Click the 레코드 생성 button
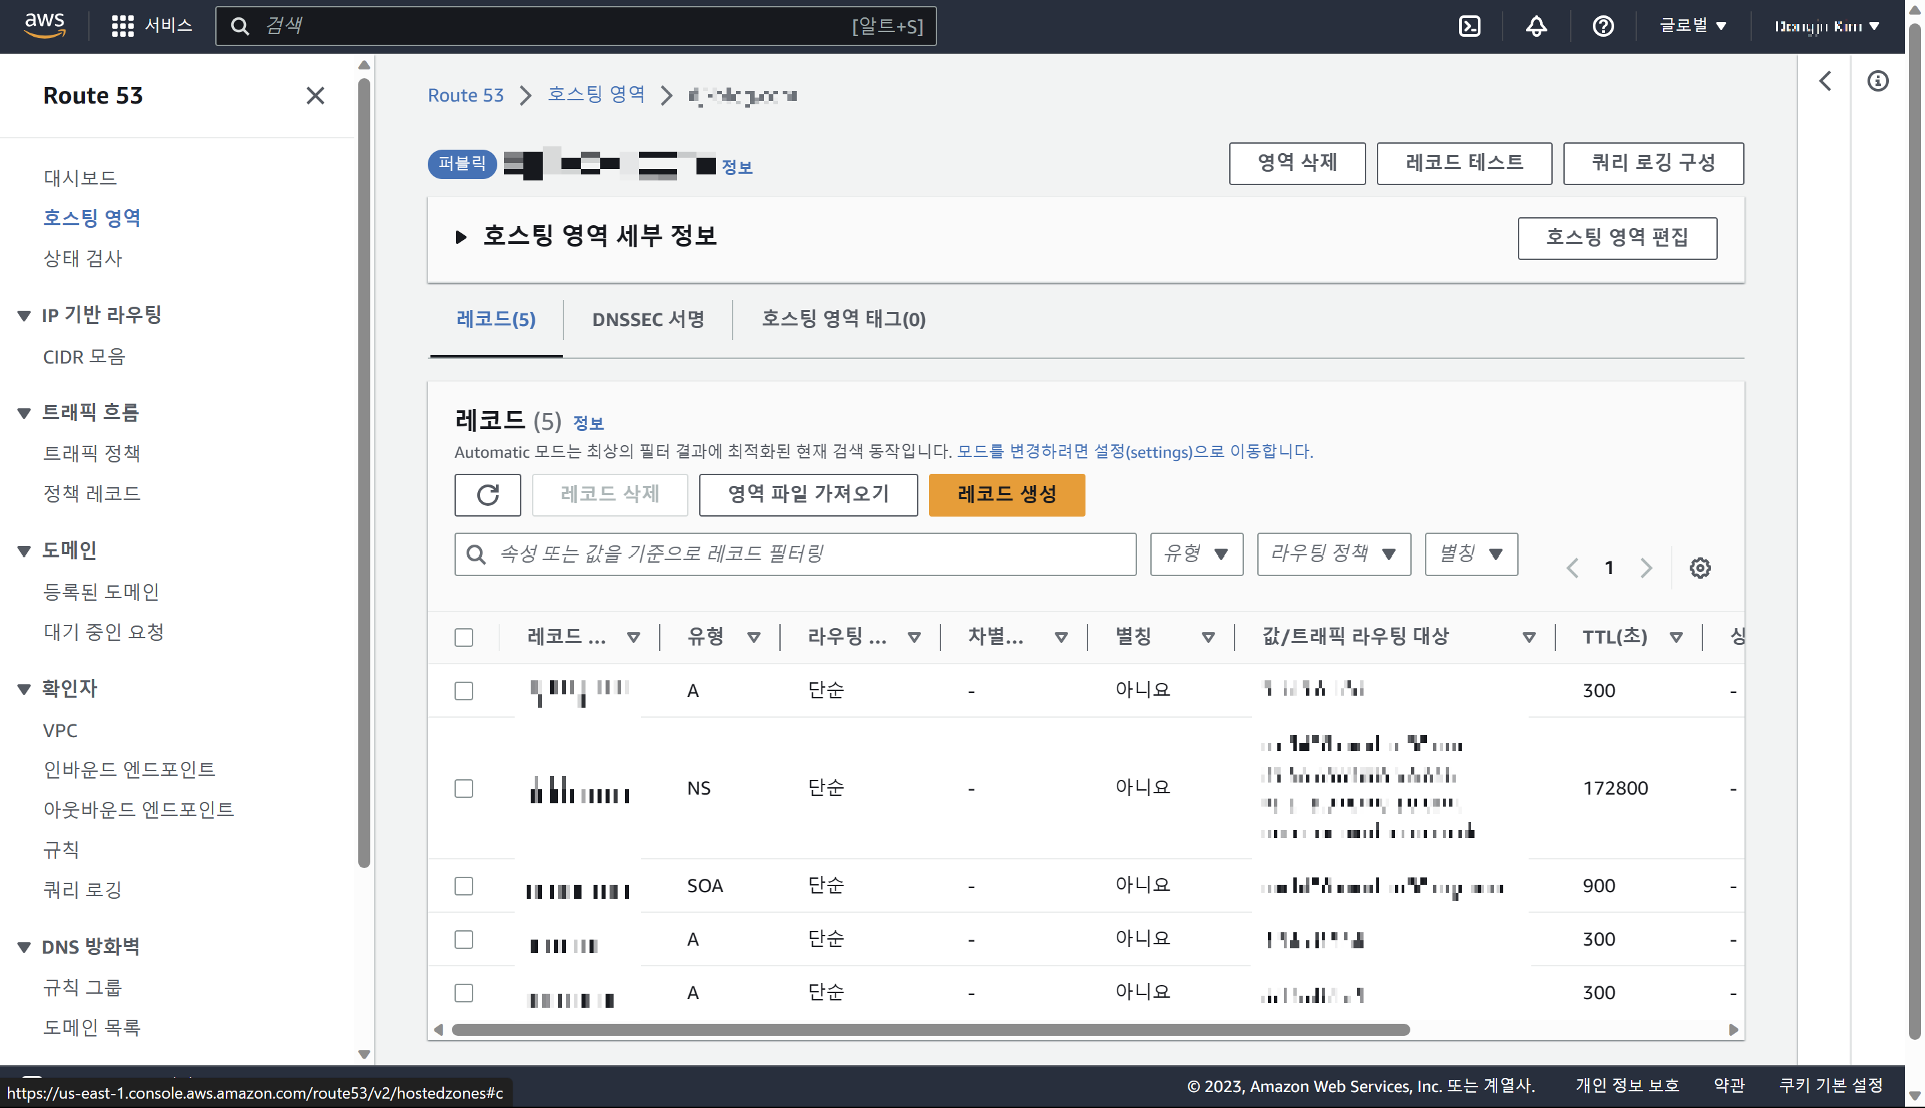Viewport: 1925px width, 1108px height. click(x=1006, y=495)
